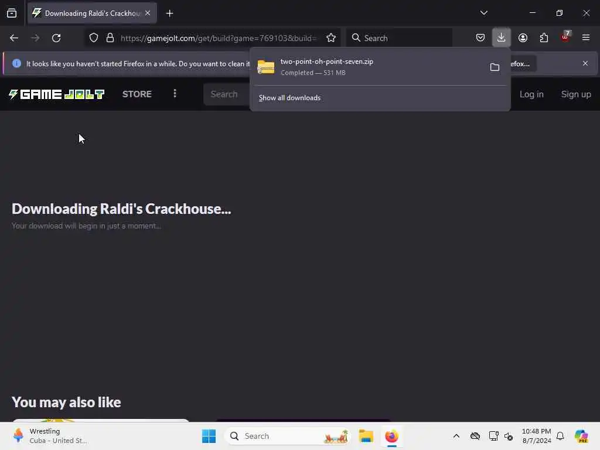Open File Explorer from the taskbar

click(366, 436)
